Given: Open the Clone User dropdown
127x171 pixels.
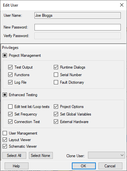Looking at the screenshot, I should coord(106,155).
